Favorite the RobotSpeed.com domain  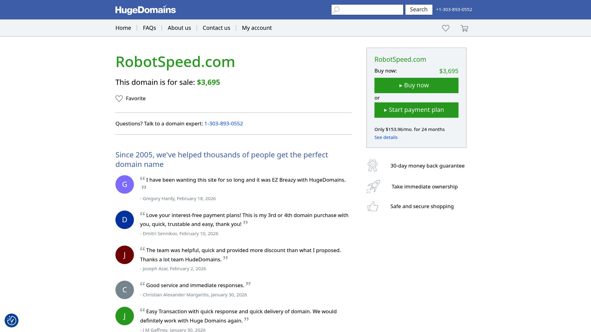tap(130, 98)
